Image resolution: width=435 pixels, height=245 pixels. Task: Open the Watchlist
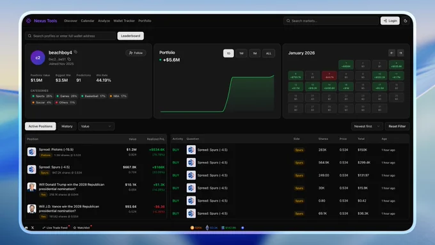point(82,228)
